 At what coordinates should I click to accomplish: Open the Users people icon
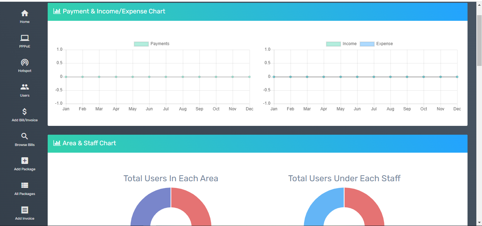pos(24,87)
